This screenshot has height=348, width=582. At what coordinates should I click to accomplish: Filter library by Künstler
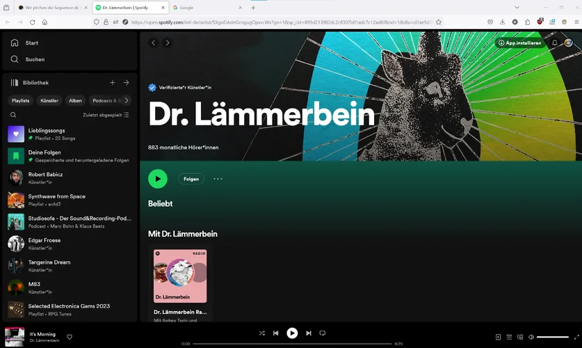coord(49,101)
